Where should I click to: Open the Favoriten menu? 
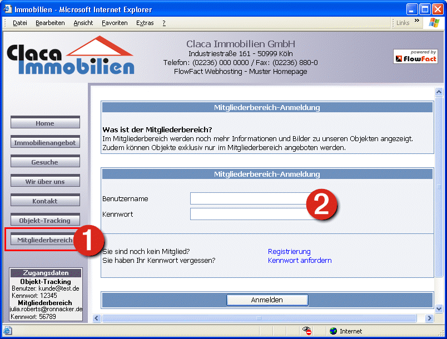coord(115,23)
